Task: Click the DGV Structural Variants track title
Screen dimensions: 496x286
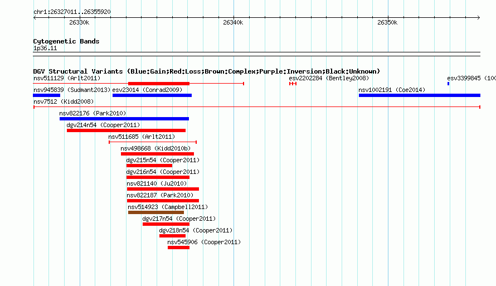Action: (x=207, y=71)
